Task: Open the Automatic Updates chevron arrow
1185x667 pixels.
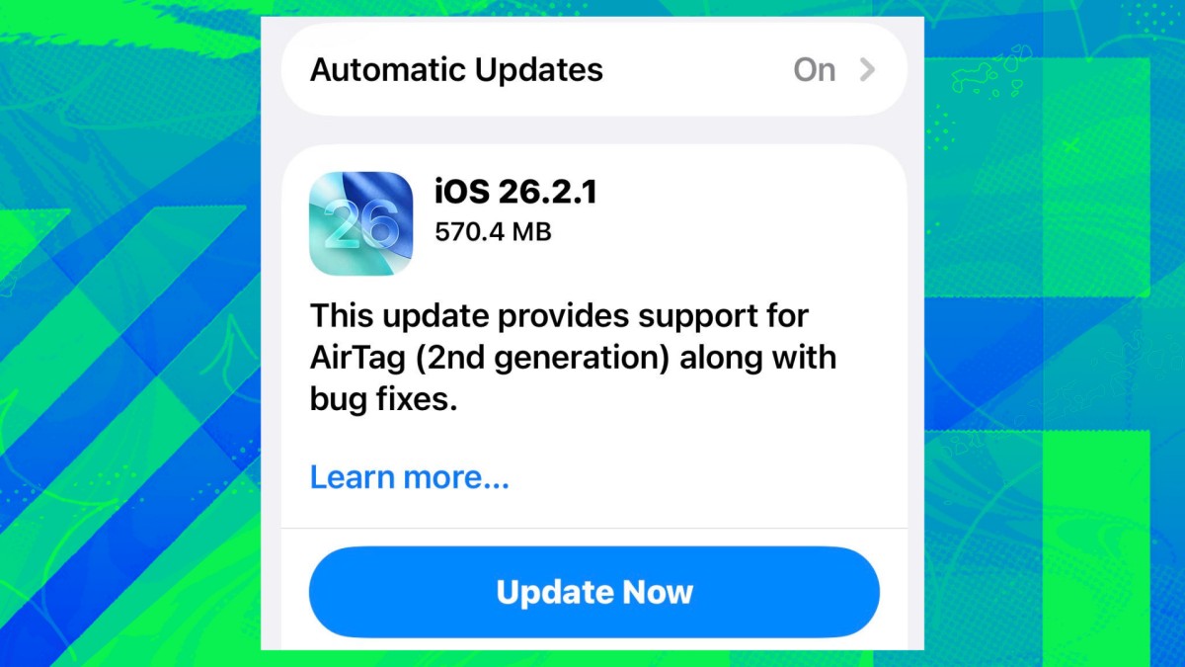Action: point(867,70)
